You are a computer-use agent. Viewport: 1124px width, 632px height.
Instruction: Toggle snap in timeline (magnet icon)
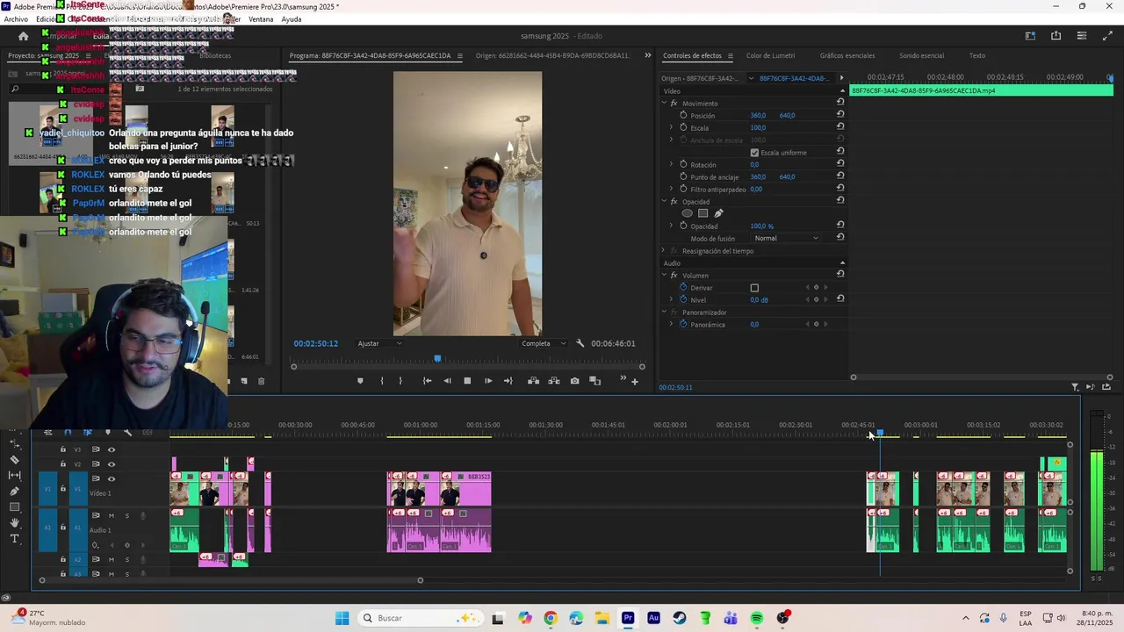pos(68,432)
